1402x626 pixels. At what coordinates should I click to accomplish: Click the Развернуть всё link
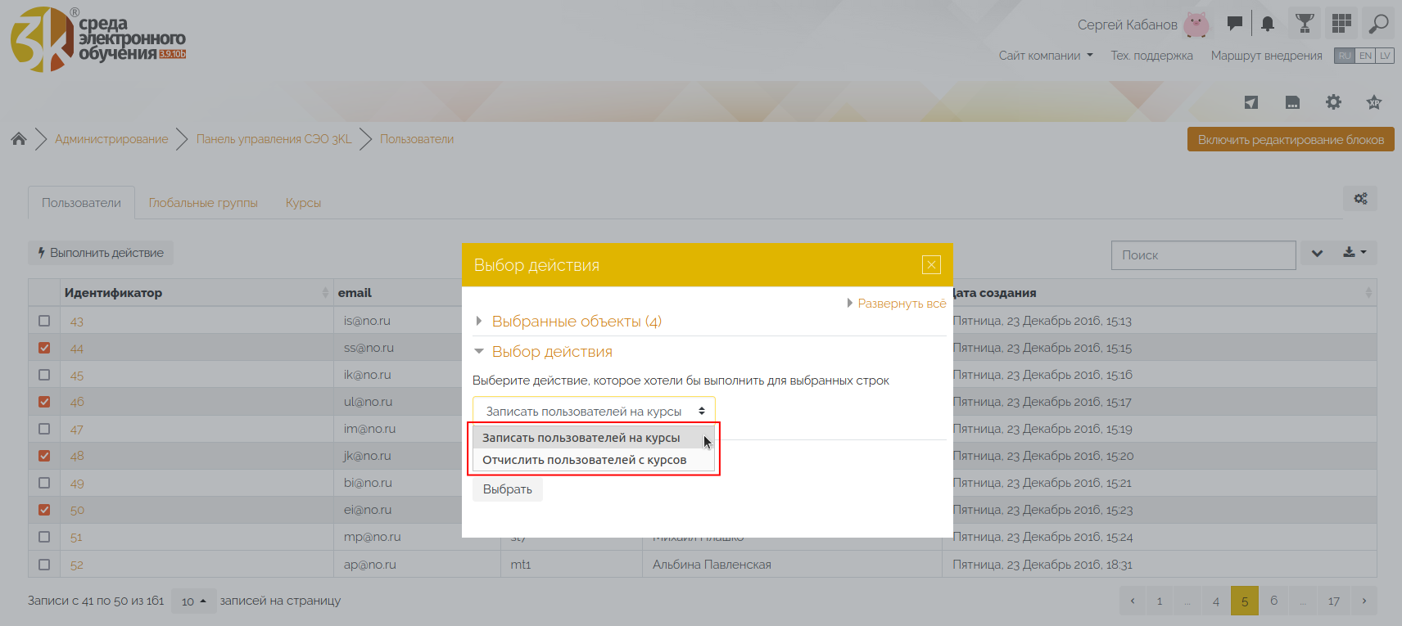click(901, 304)
